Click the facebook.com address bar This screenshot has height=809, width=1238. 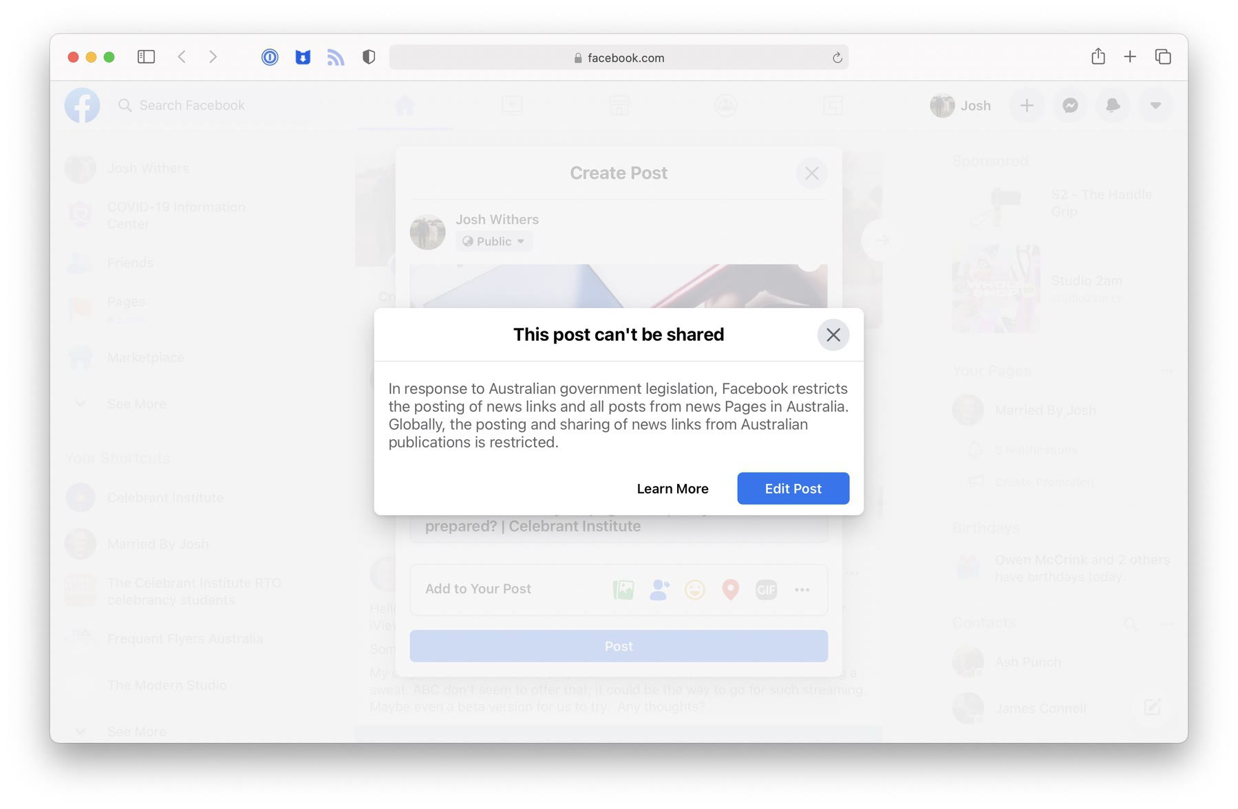tap(618, 58)
